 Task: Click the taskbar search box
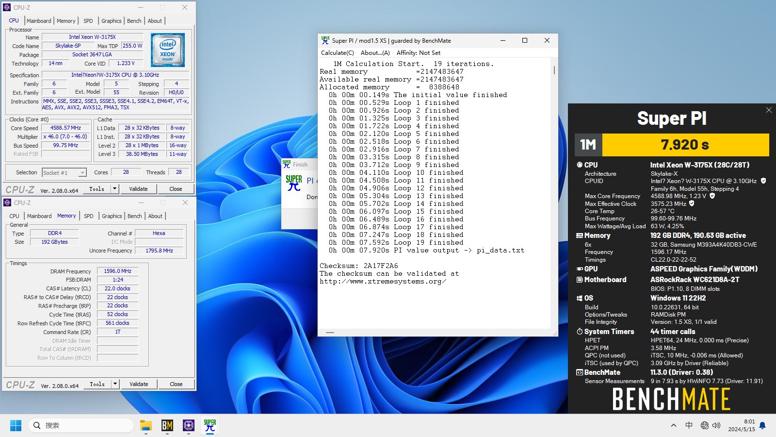point(81,425)
